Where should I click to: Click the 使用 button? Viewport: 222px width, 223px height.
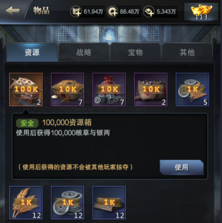[x=182, y=168]
